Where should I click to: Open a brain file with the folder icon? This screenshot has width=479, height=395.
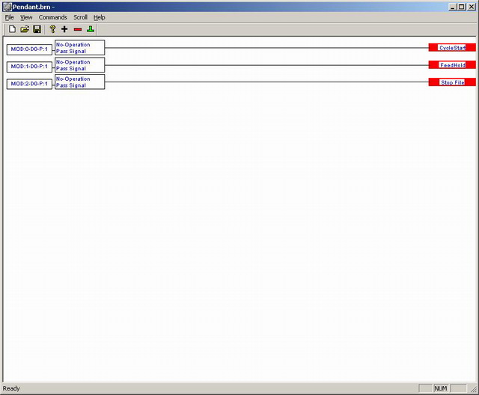coord(25,29)
